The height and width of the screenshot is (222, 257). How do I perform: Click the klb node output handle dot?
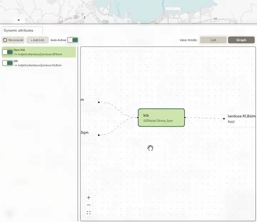185,117
